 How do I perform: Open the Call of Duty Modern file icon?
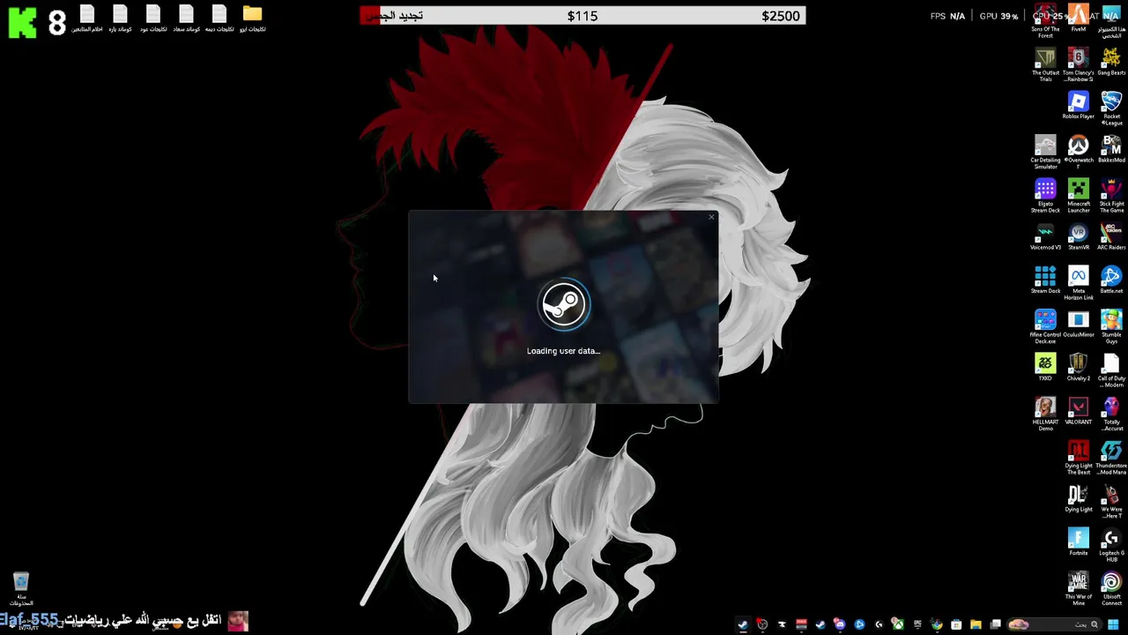pos(1111,370)
